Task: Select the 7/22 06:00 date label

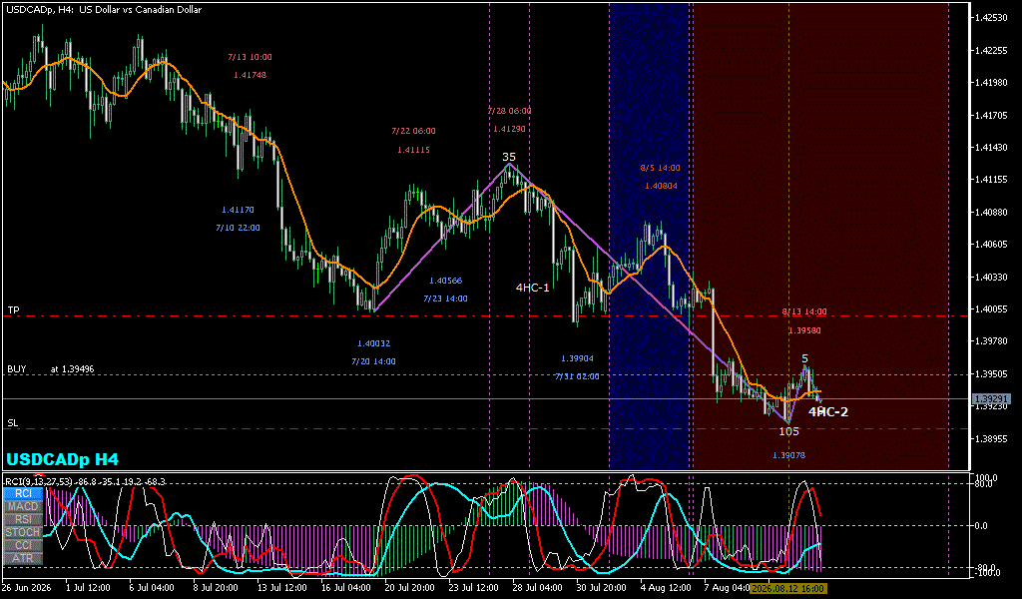Action: tap(414, 131)
